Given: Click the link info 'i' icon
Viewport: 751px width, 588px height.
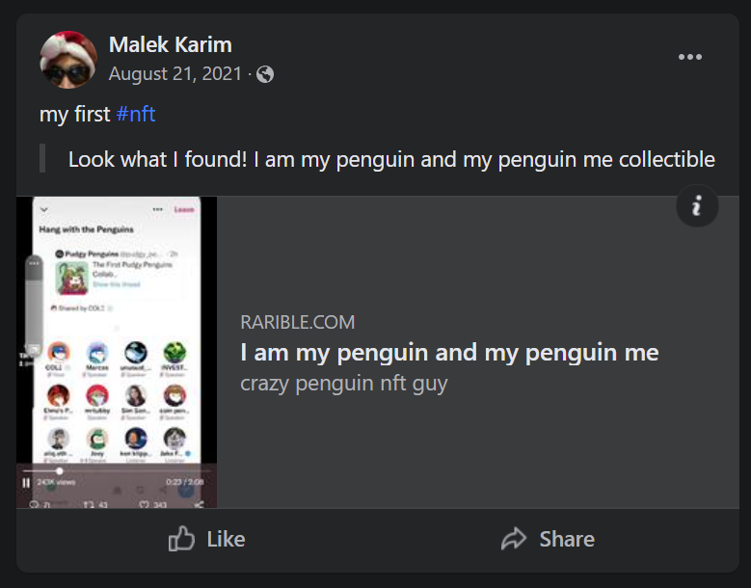Looking at the screenshot, I should [697, 206].
